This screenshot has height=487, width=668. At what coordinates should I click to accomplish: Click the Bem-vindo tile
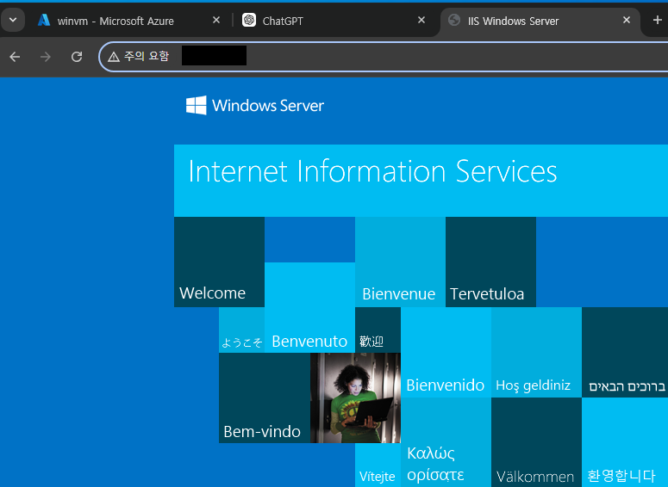coord(265,398)
